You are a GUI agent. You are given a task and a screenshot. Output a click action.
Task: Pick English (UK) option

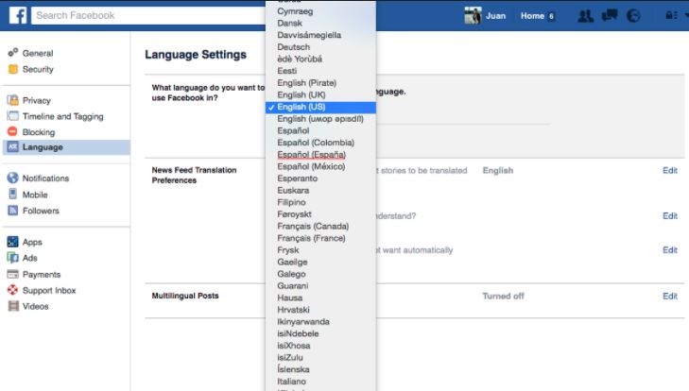tap(301, 94)
